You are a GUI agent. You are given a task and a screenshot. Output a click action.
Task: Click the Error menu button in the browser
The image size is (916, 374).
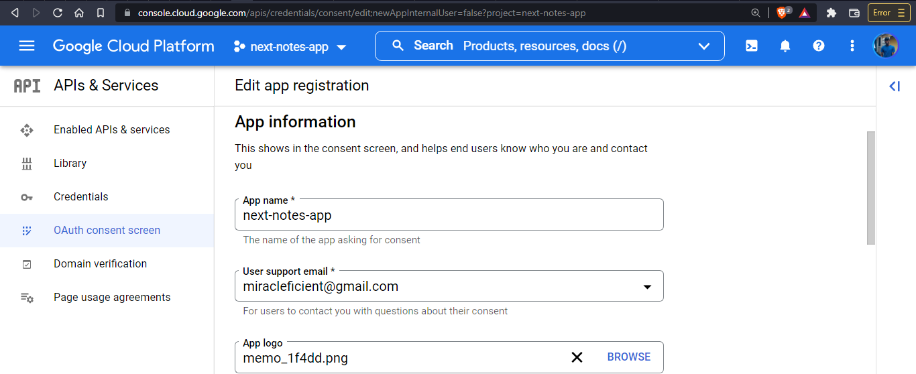pos(889,13)
